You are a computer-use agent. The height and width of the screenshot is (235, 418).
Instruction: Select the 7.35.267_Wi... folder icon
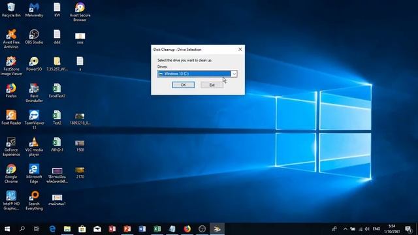point(57,64)
